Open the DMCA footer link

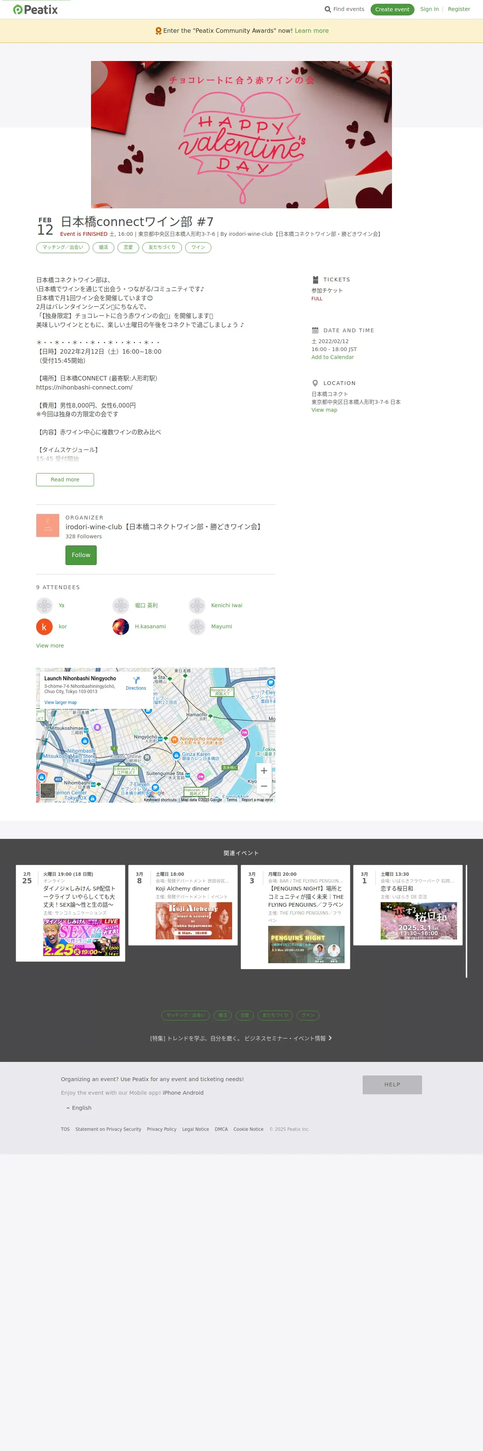[x=221, y=1129]
